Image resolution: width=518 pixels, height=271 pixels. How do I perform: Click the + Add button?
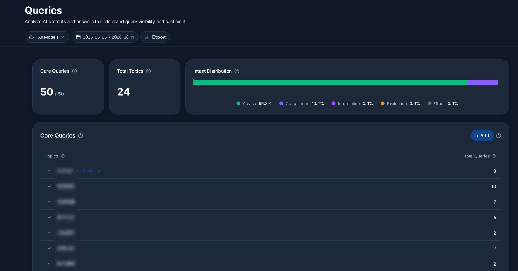[x=482, y=136]
